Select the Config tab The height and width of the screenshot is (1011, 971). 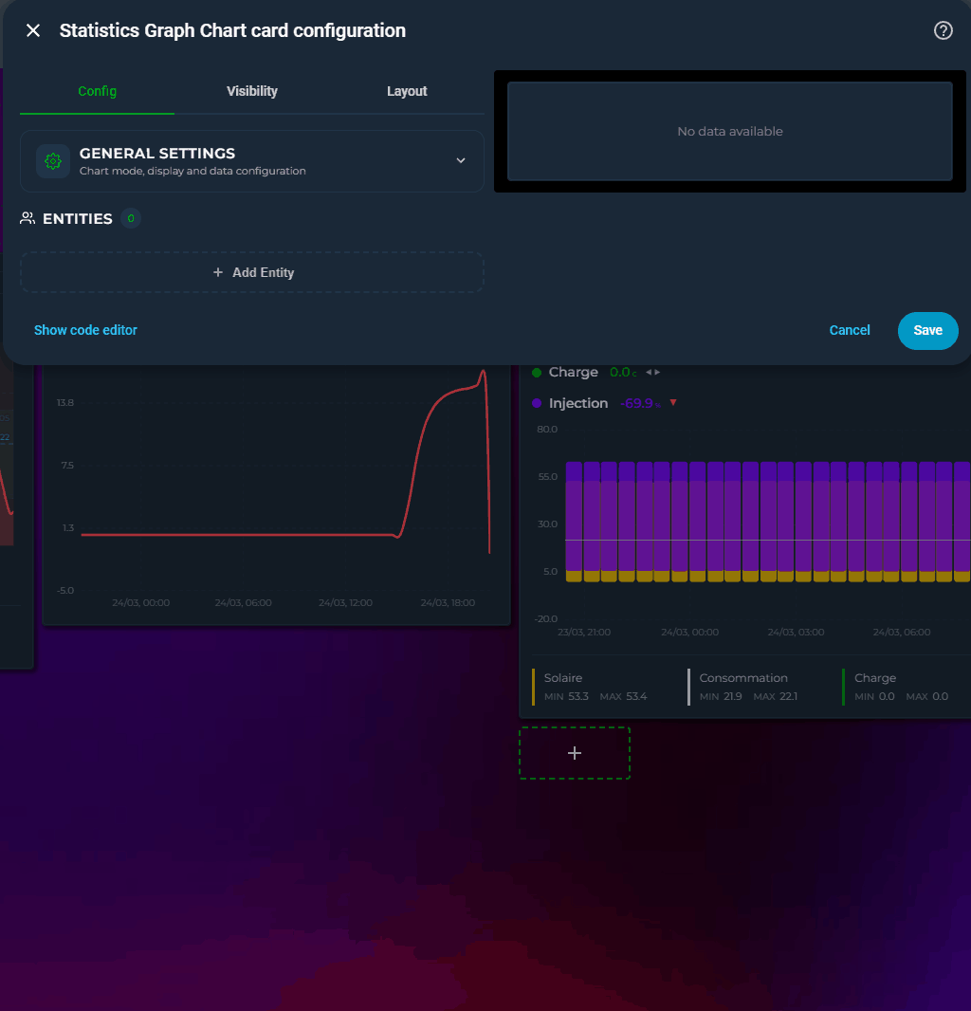pos(98,91)
